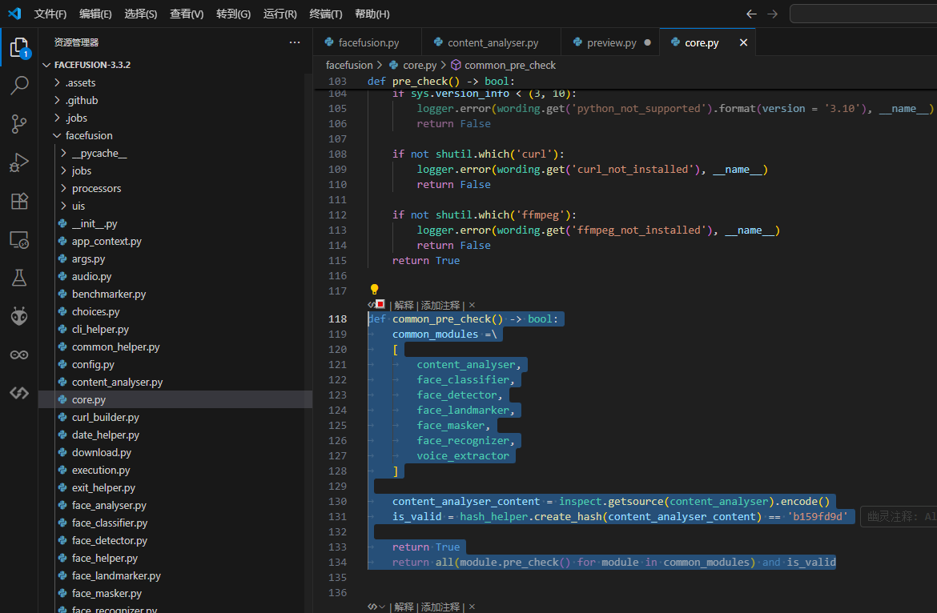Open the Extensions view

click(x=19, y=201)
